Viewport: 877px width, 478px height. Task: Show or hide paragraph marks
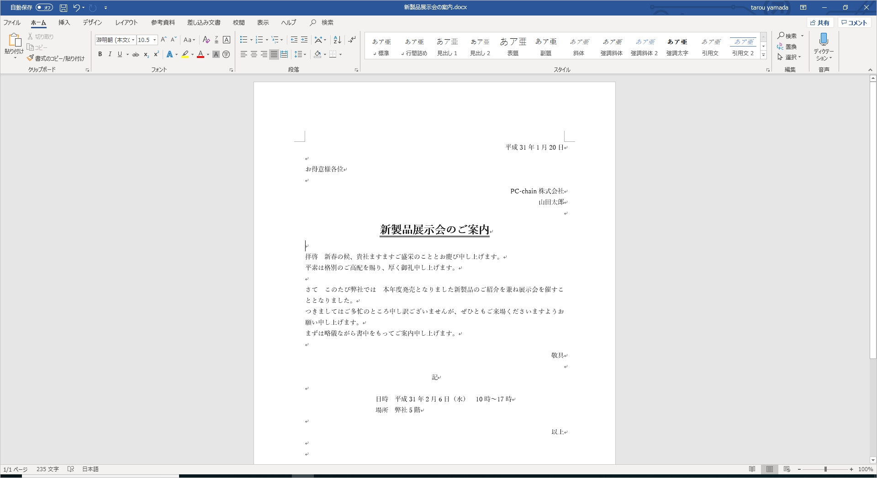click(x=352, y=40)
